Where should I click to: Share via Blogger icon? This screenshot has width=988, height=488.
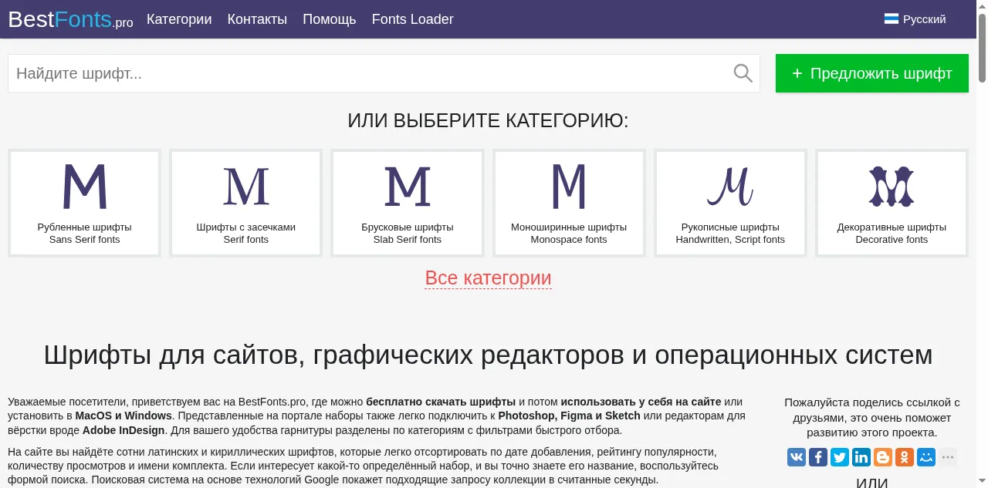tap(883, 457)
